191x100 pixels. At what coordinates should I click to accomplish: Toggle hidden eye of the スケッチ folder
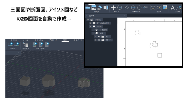(x=99, y=40)
